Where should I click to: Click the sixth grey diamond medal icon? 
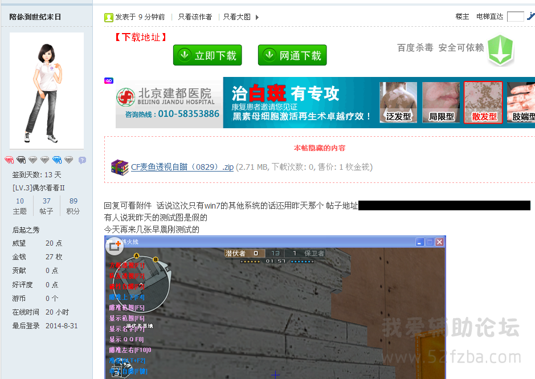point(68,160)
